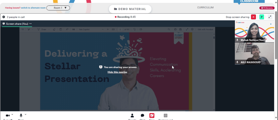Expand highlight tool options chevron

[33, 29]
